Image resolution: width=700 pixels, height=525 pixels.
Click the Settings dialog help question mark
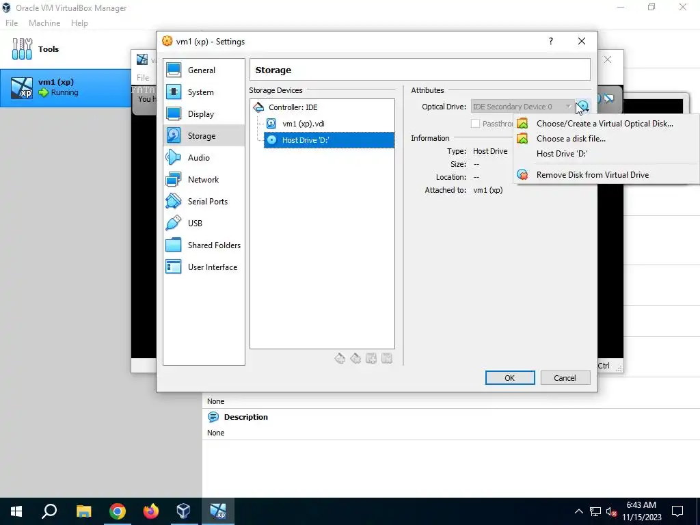click(551, 41)
